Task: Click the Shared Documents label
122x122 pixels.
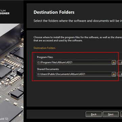Action: pos(48,69)
